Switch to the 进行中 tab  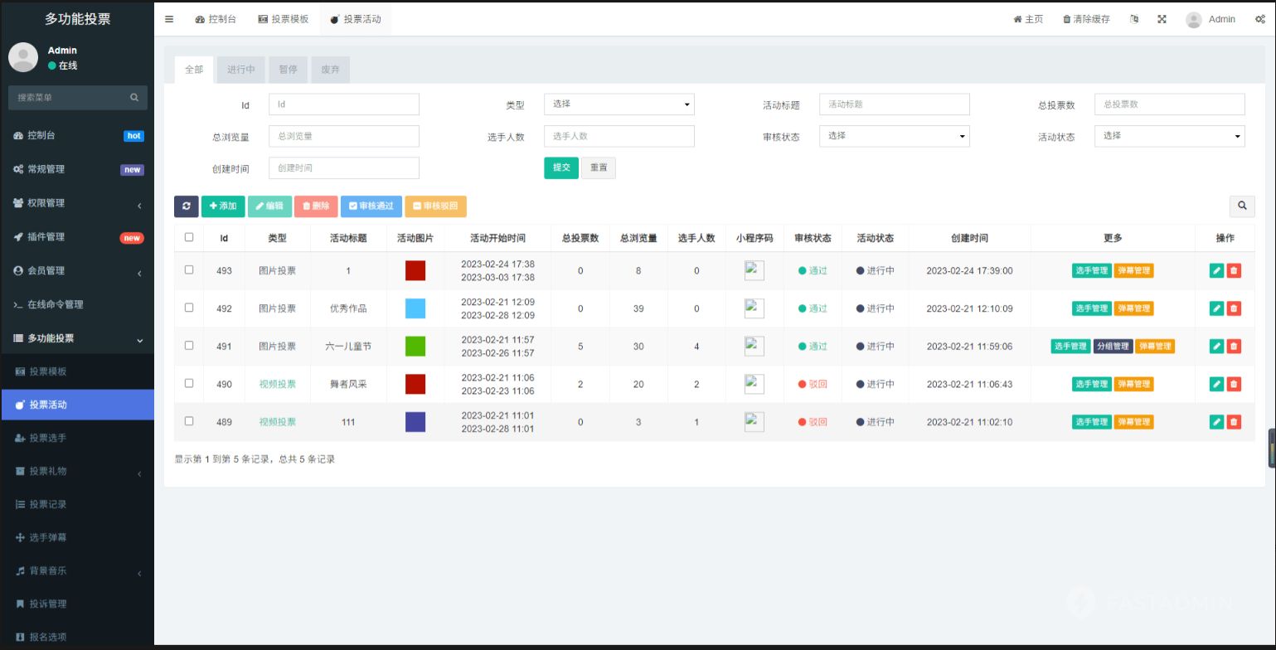(241, 70)
